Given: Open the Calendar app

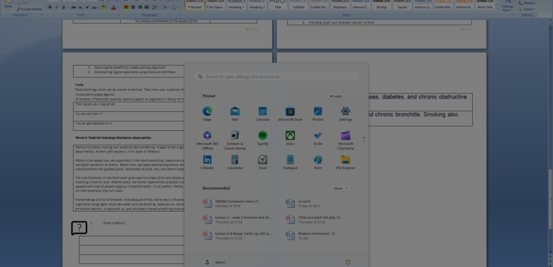Looking at the screenshot, I should [x=263, y=114].
